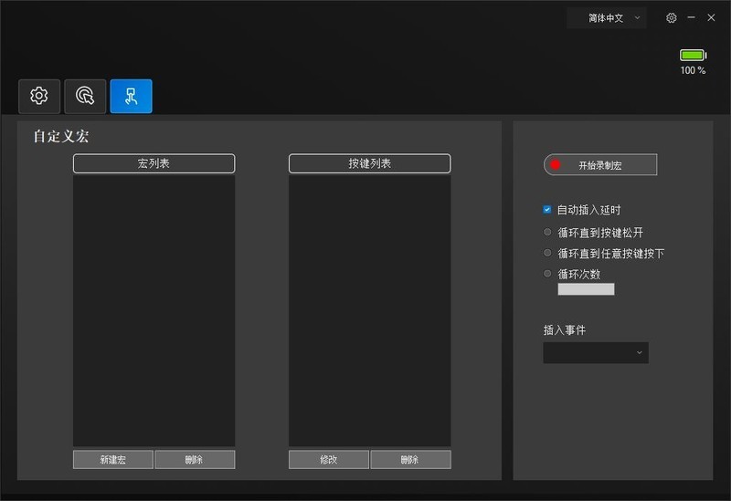Select 循环直到按键松开 radio option

(x=547, y=232)
